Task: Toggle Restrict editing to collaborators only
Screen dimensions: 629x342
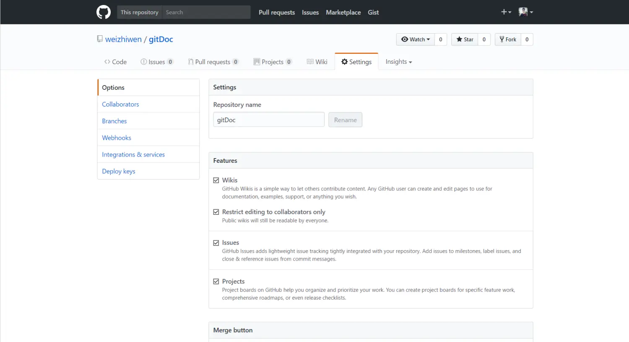Action: click(x=216, y=212)
